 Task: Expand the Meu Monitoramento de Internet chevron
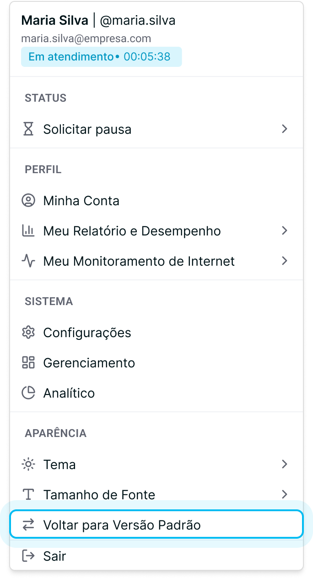click(x=285, y=261)
